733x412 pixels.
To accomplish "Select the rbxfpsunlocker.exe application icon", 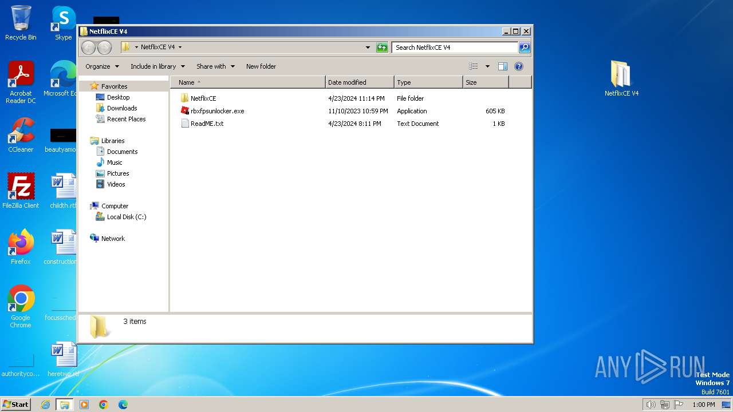I will pos(184,111).
